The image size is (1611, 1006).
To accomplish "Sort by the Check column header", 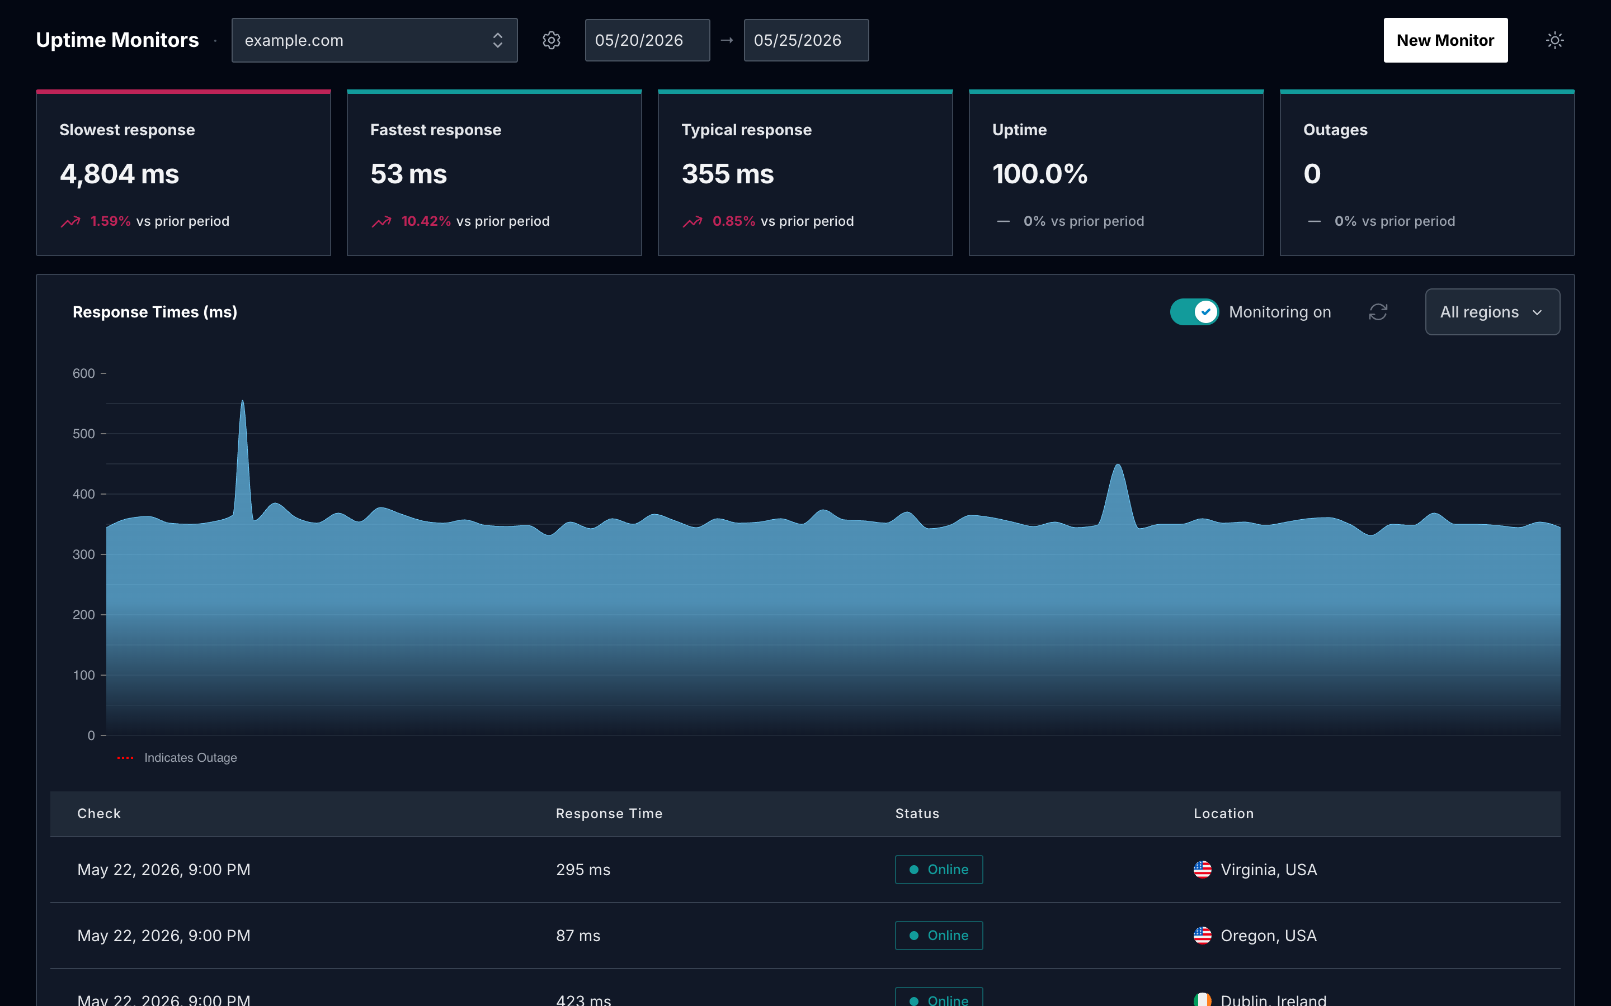I will (99, 813).
